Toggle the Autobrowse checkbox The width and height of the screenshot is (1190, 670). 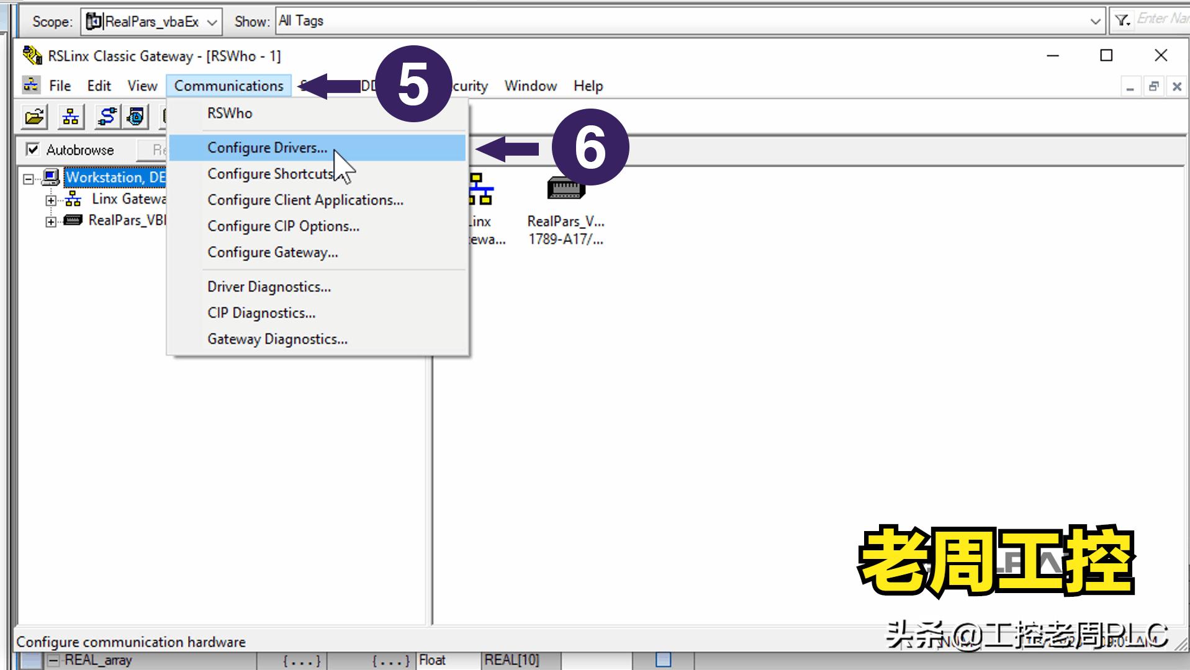click(x=33, y=150)
